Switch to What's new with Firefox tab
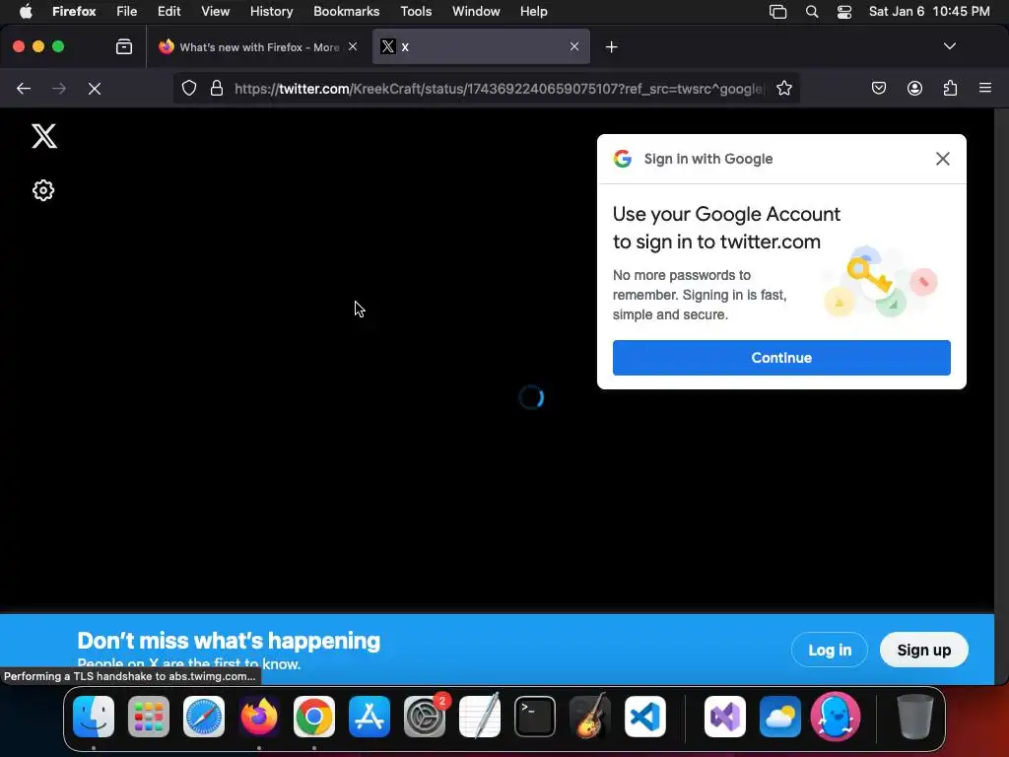Image resolution: width=1009 pixels, height=757 pixels. pos(257,47)
